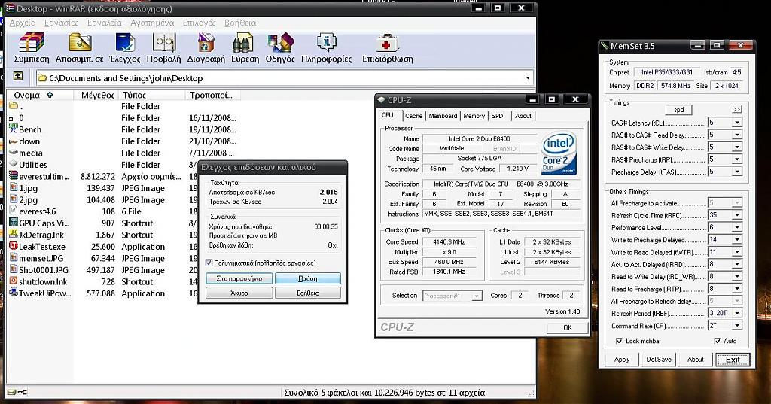Screen dimensions: 771x404
Task: Click the Repair (Επιδιόρθωση) toolbar icon
Action: click(x=388, y=43)
